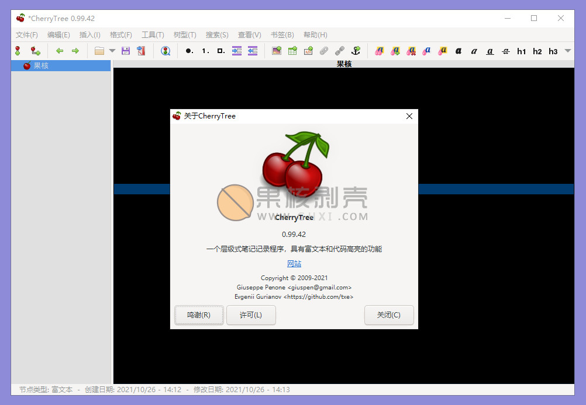The image size is (586, 405).
Task: Open the 工具(T) menu
Action: (x=153, y=35)
